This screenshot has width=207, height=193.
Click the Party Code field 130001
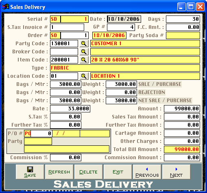(x=64, y=44)
